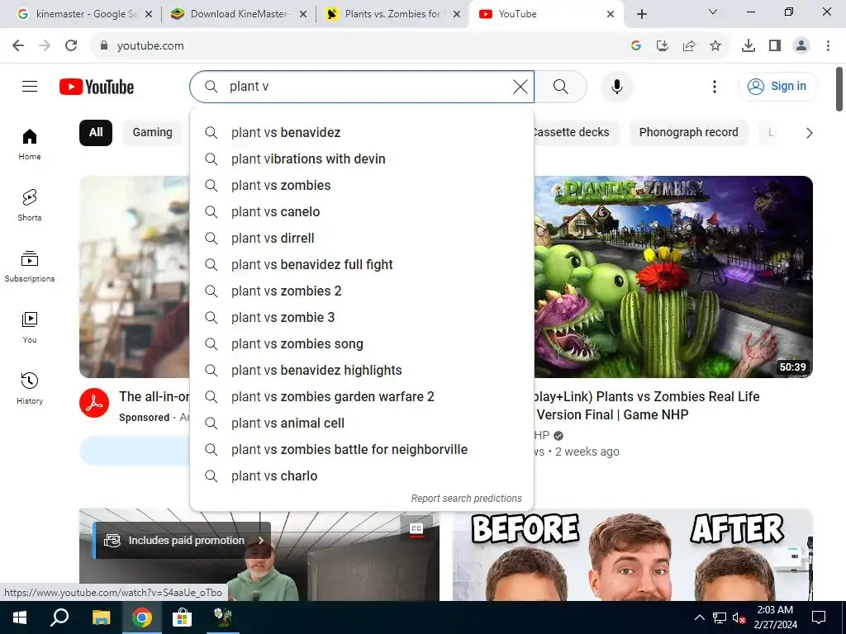Reload the page with the refresh icon
This screenshot has width=846, height=634.
pos(71,46)
